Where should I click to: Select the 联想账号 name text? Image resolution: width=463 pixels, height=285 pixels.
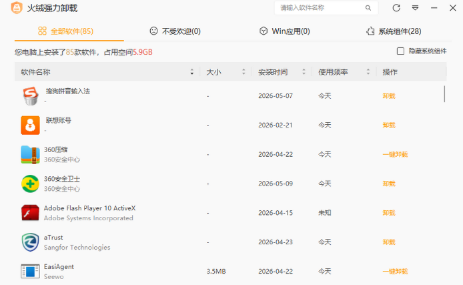click(x=59, y=120)
